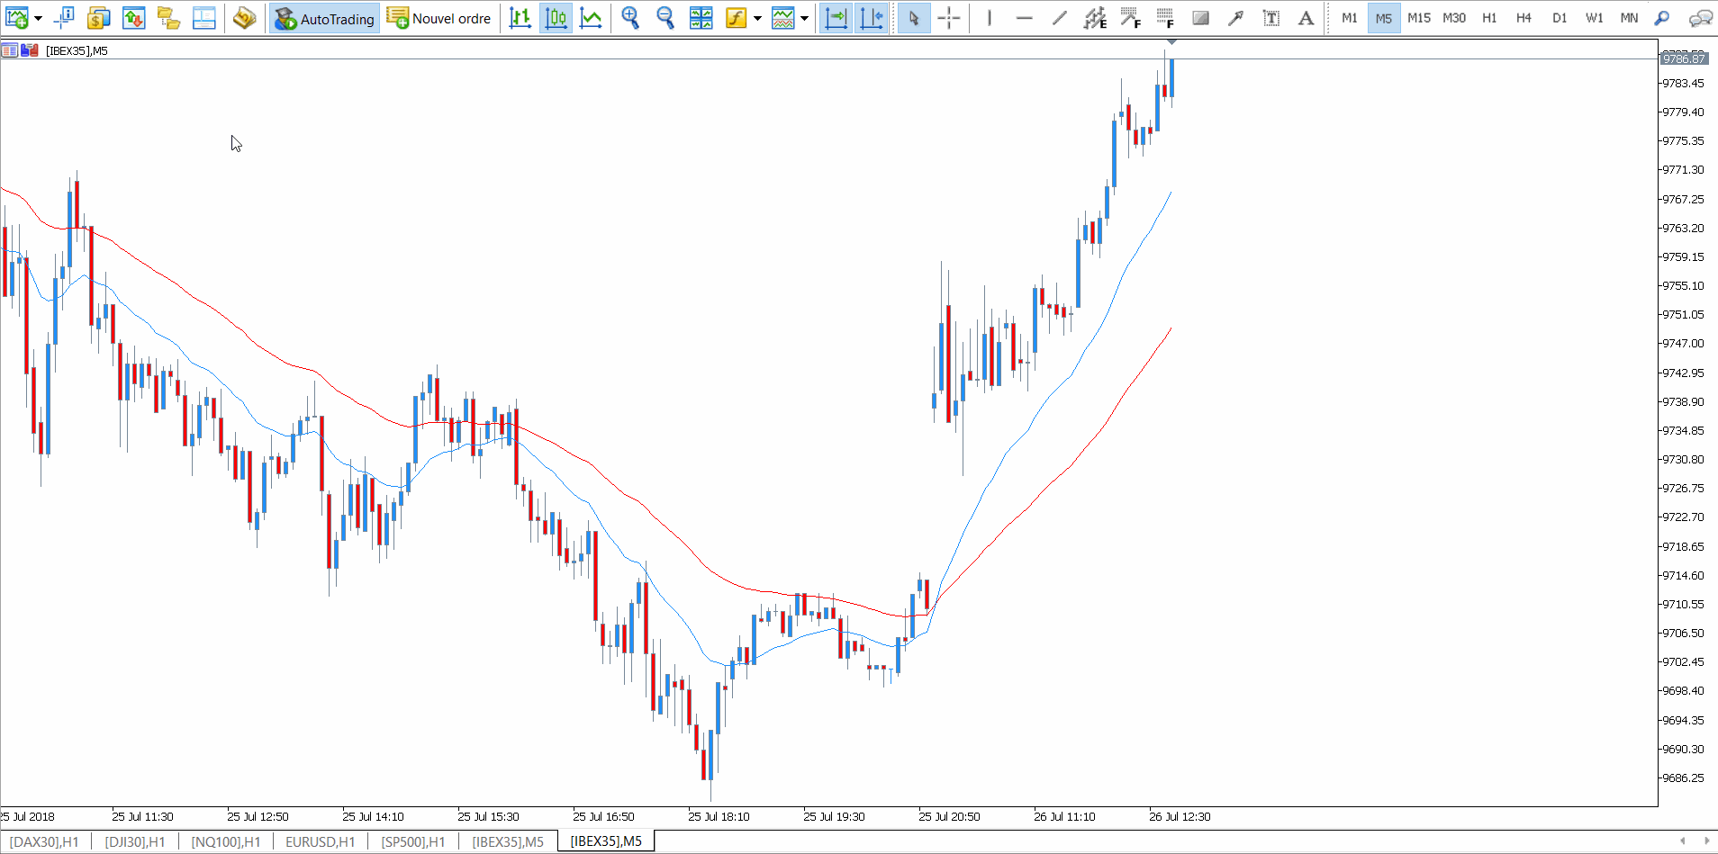Draw a trendline with the trendline tool
This screenshot has width=1718, height=854.
[1060, 18]
